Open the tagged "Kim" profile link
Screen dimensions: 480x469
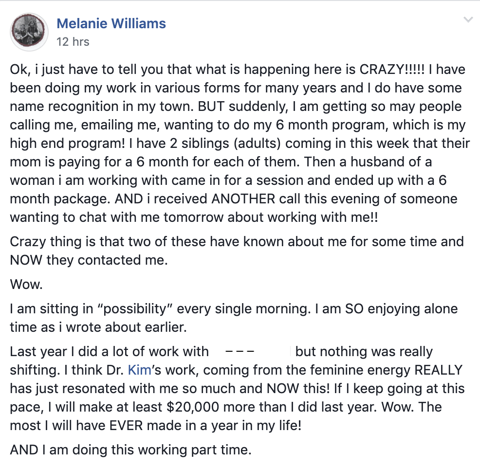138,370
